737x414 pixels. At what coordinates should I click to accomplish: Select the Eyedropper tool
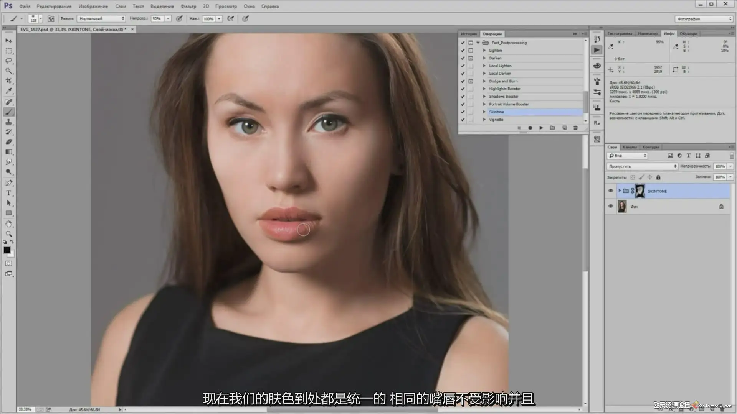[8, 91]
